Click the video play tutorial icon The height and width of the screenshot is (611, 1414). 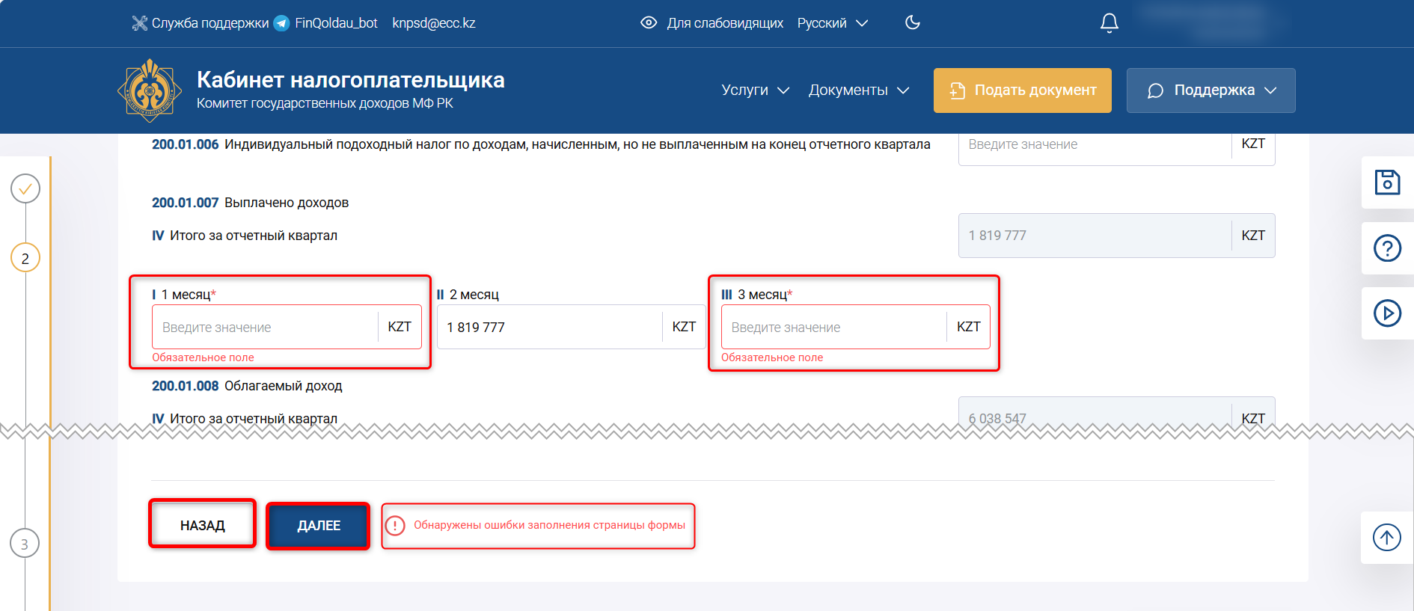pos(1386,313)
